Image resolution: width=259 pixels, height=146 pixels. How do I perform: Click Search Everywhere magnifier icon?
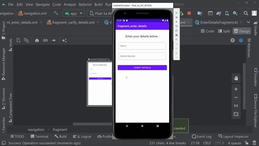[246, 13]
